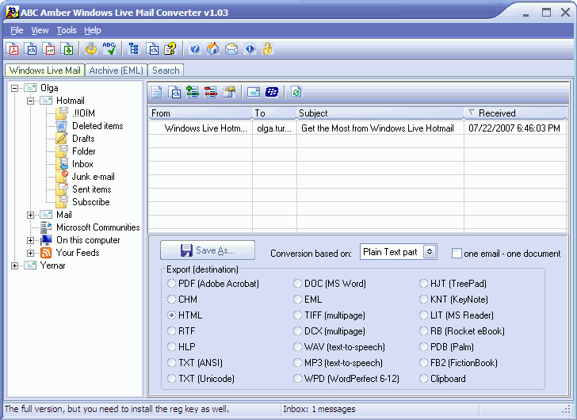Image resolution: width=577 pixels, height=420 pixels.
Task: Click the red minus deselect list icon
Action: (211, 92)
